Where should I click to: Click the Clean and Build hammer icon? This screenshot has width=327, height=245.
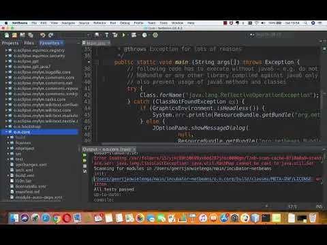pos(115,35)
